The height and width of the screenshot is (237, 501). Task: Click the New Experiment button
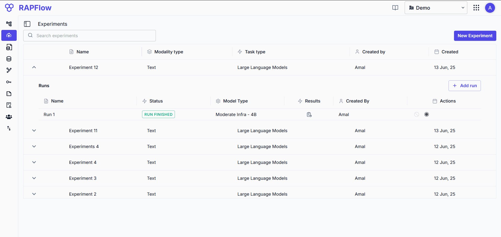coord(475,36)
